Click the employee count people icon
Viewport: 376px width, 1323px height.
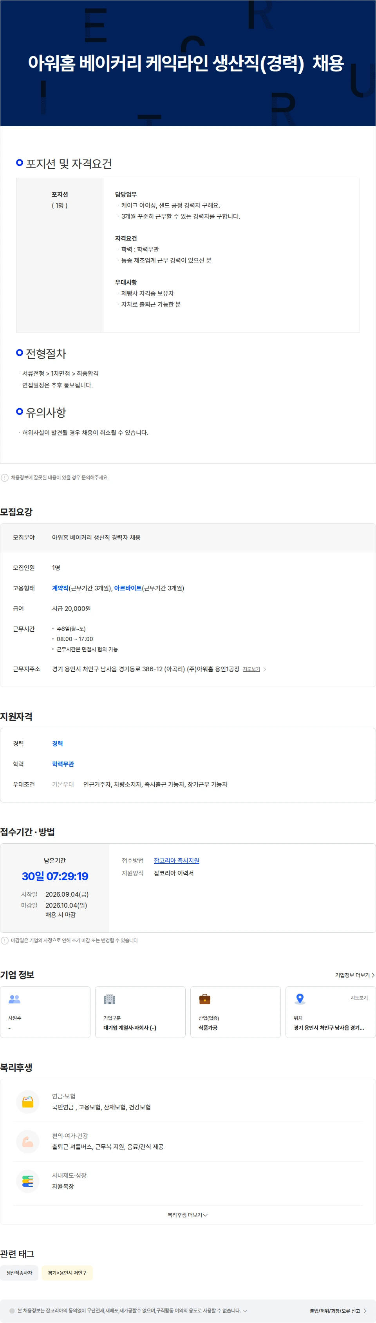(x=14, y=999)
